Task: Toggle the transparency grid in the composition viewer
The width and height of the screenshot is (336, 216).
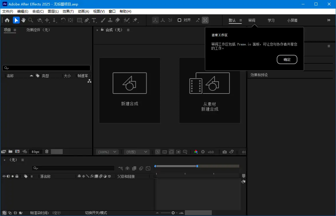Action: (165, 152)
